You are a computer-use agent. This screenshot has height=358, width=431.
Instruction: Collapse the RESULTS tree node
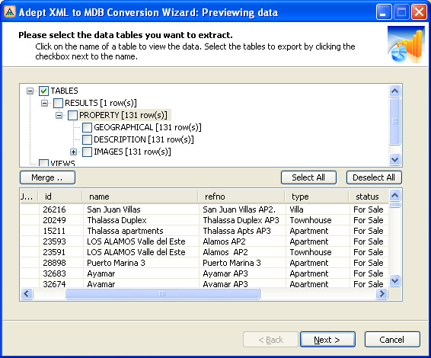44,103
